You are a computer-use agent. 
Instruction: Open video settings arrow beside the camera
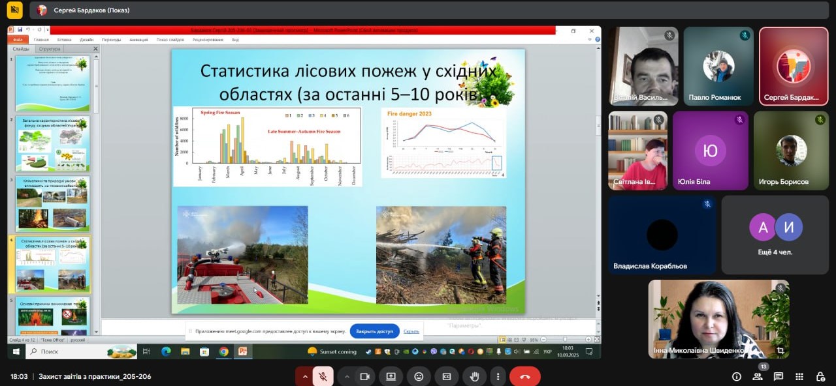[346, 376]
